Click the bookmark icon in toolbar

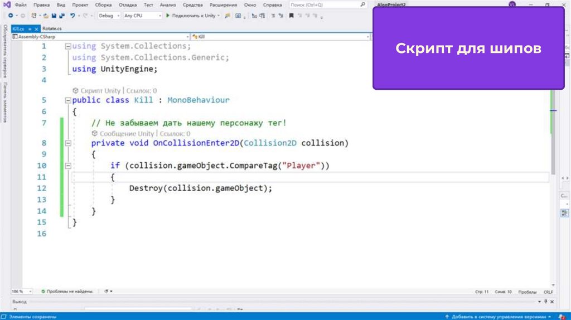tap(291, 16)
